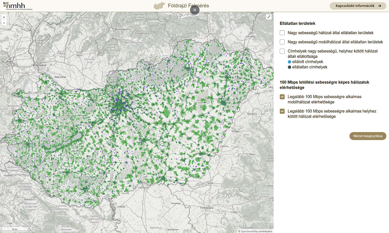389x233 pixels.
Task: Click the map zoom out minus button
Action: (x=4, y=23)
